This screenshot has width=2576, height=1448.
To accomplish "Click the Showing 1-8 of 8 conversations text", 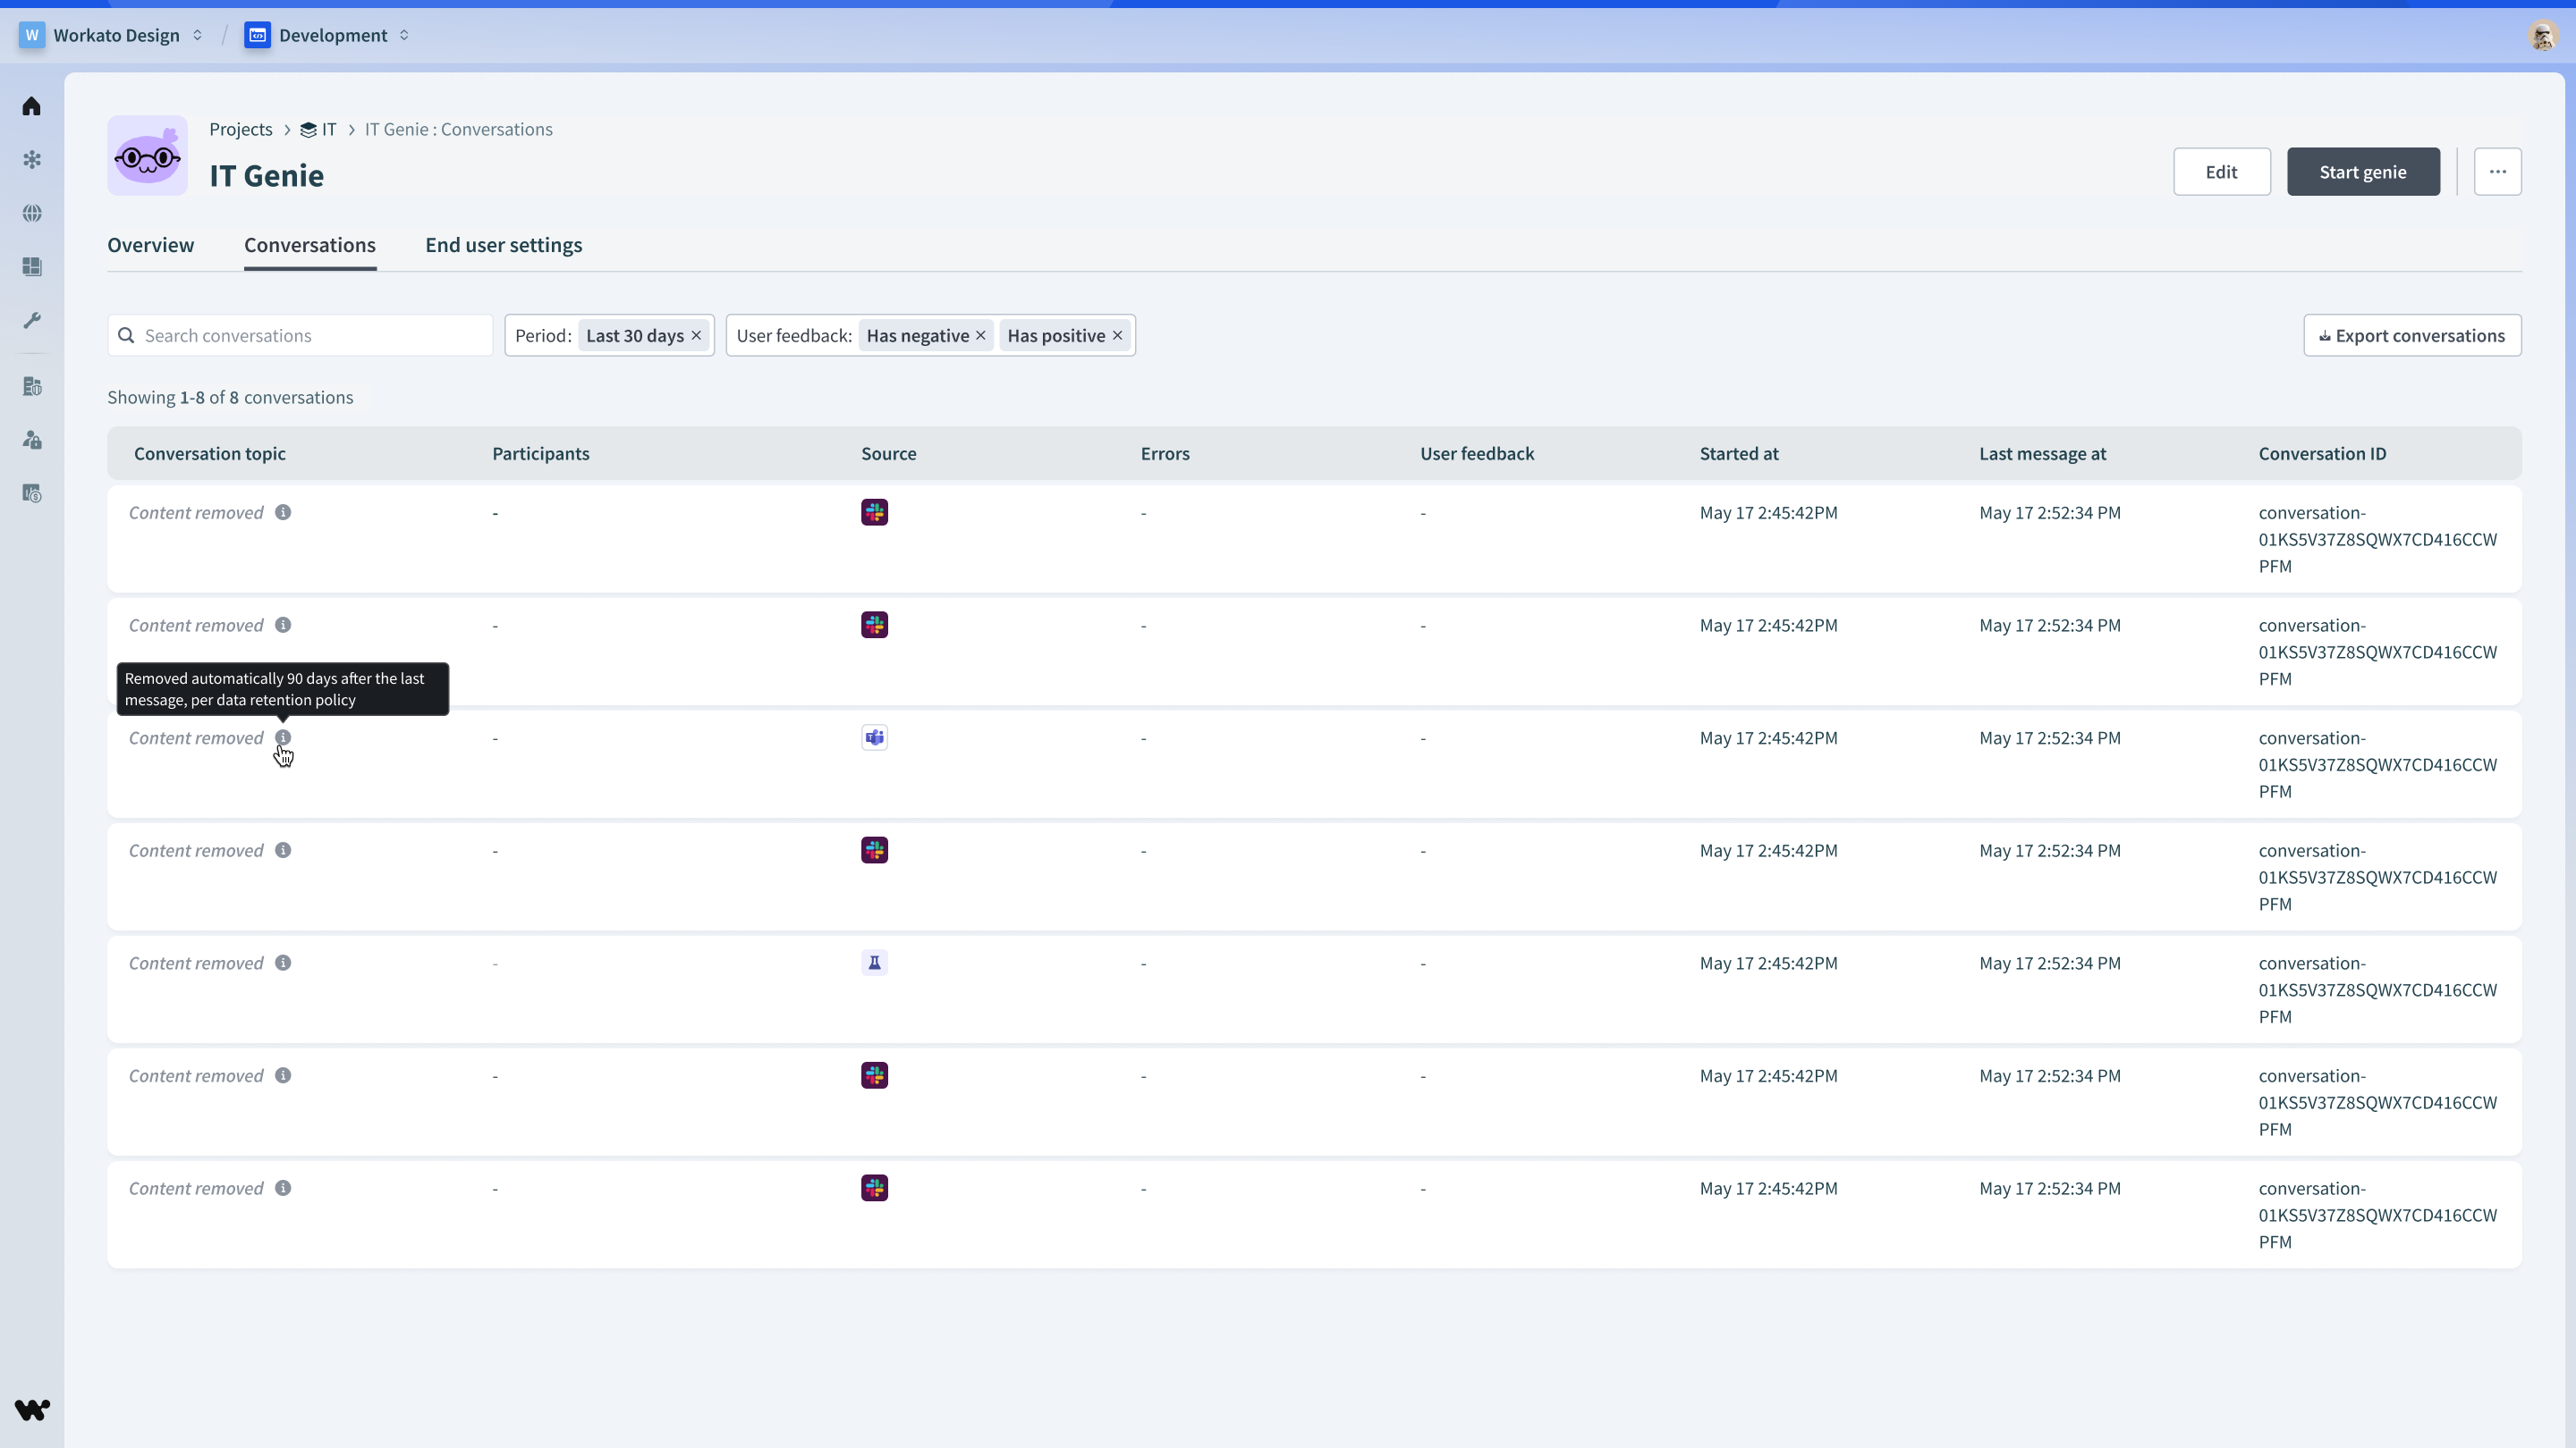I will pos(230,398).
